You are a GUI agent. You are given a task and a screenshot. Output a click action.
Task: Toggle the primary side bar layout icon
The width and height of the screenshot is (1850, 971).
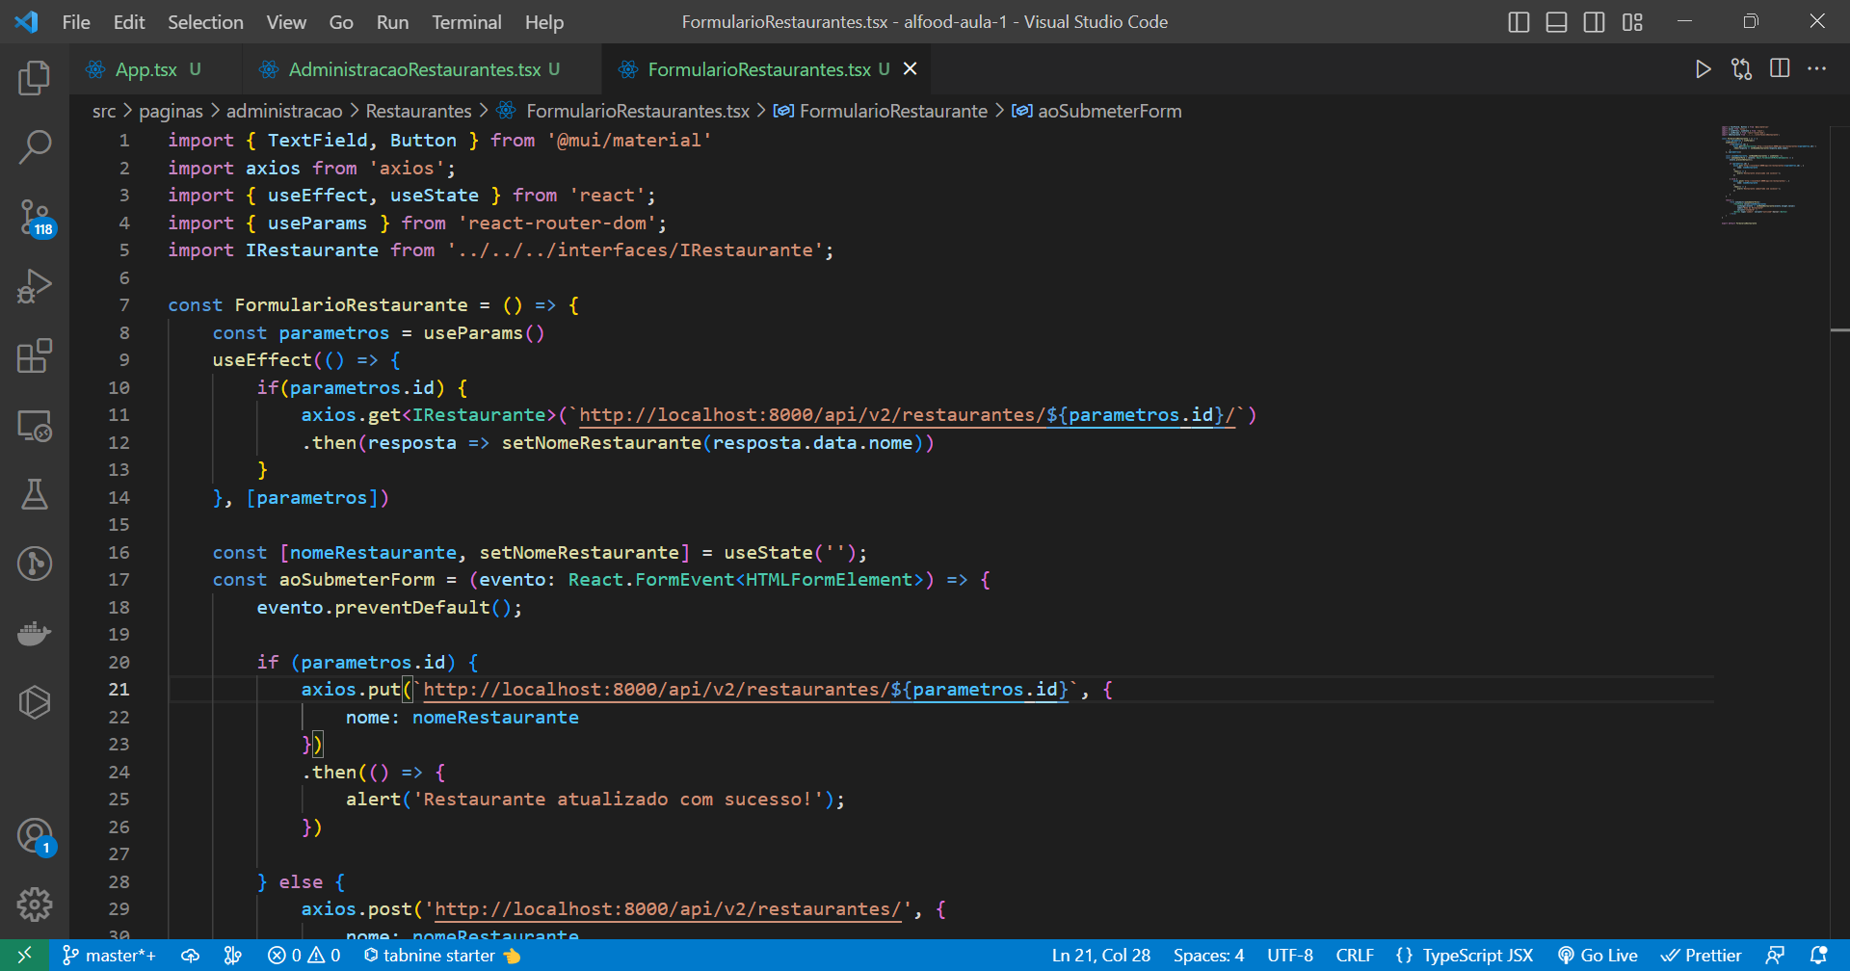click(1519, 22)
